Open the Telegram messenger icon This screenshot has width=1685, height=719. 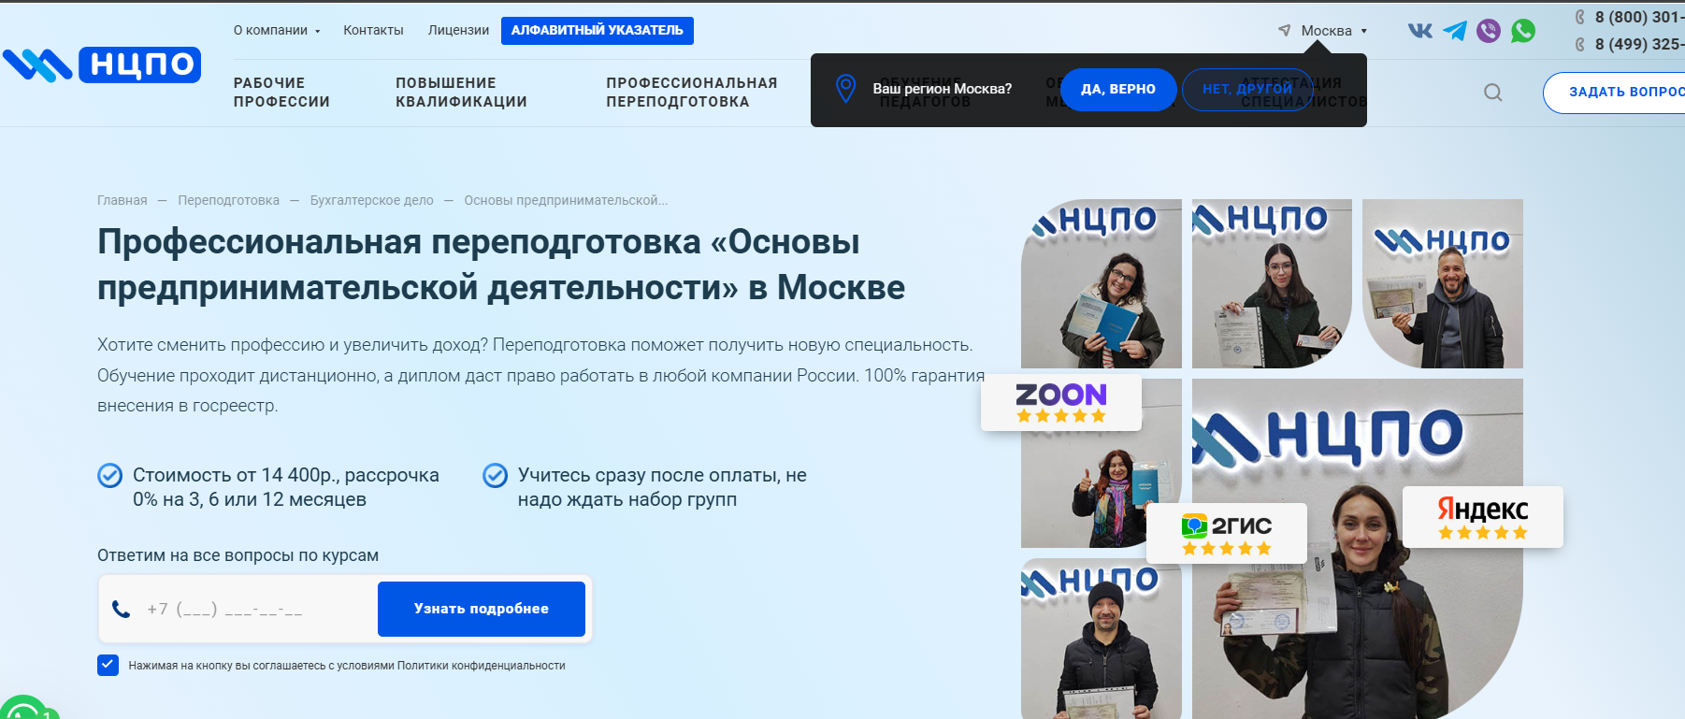pos(1454,31)
